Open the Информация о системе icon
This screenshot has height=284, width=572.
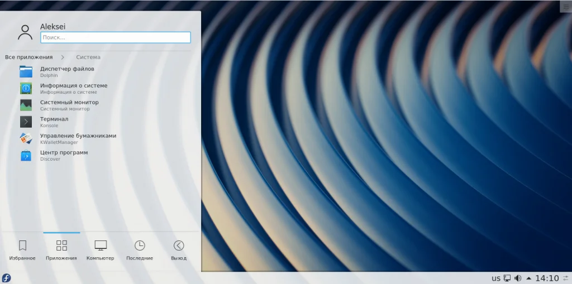[x=26, y=89]
